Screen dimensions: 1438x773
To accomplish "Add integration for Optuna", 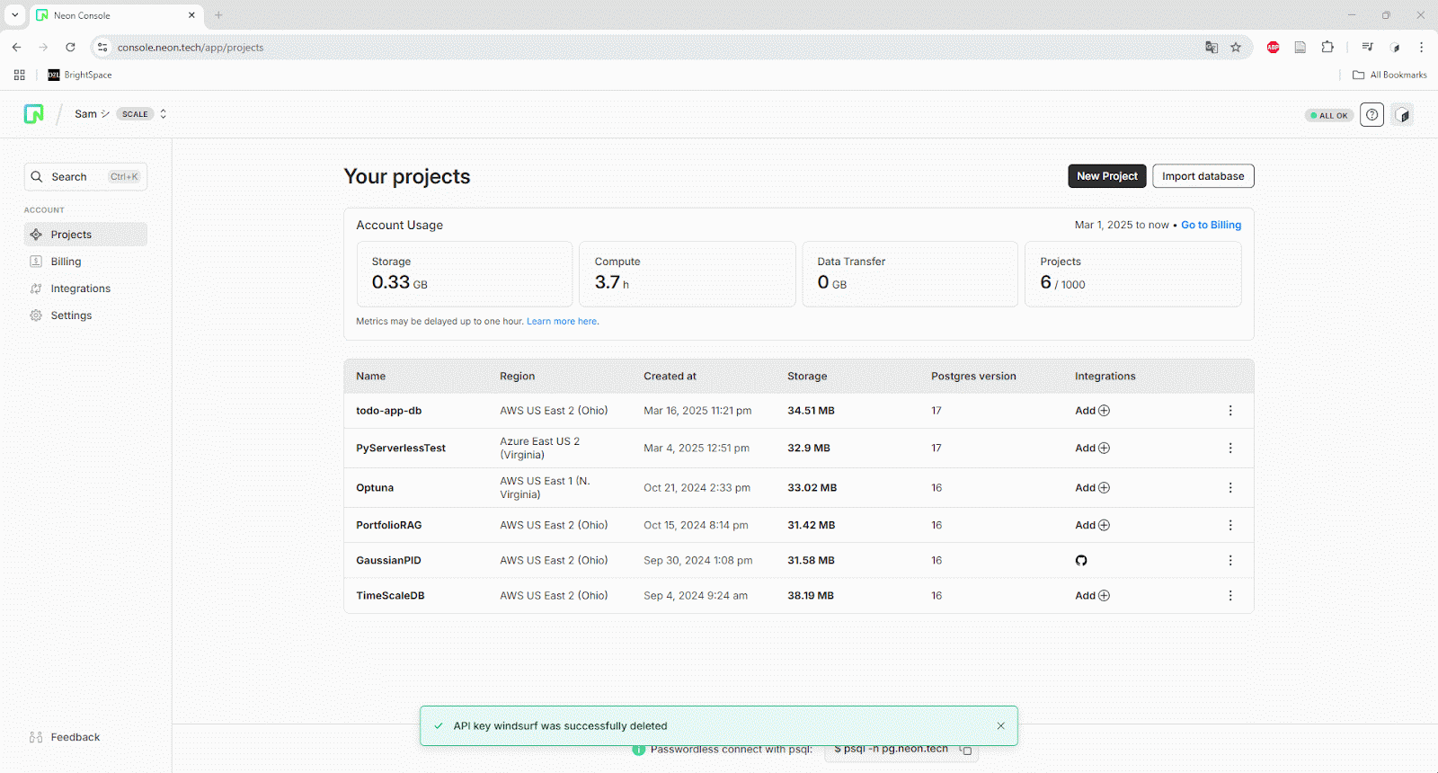I will [x=1092, y=488].
